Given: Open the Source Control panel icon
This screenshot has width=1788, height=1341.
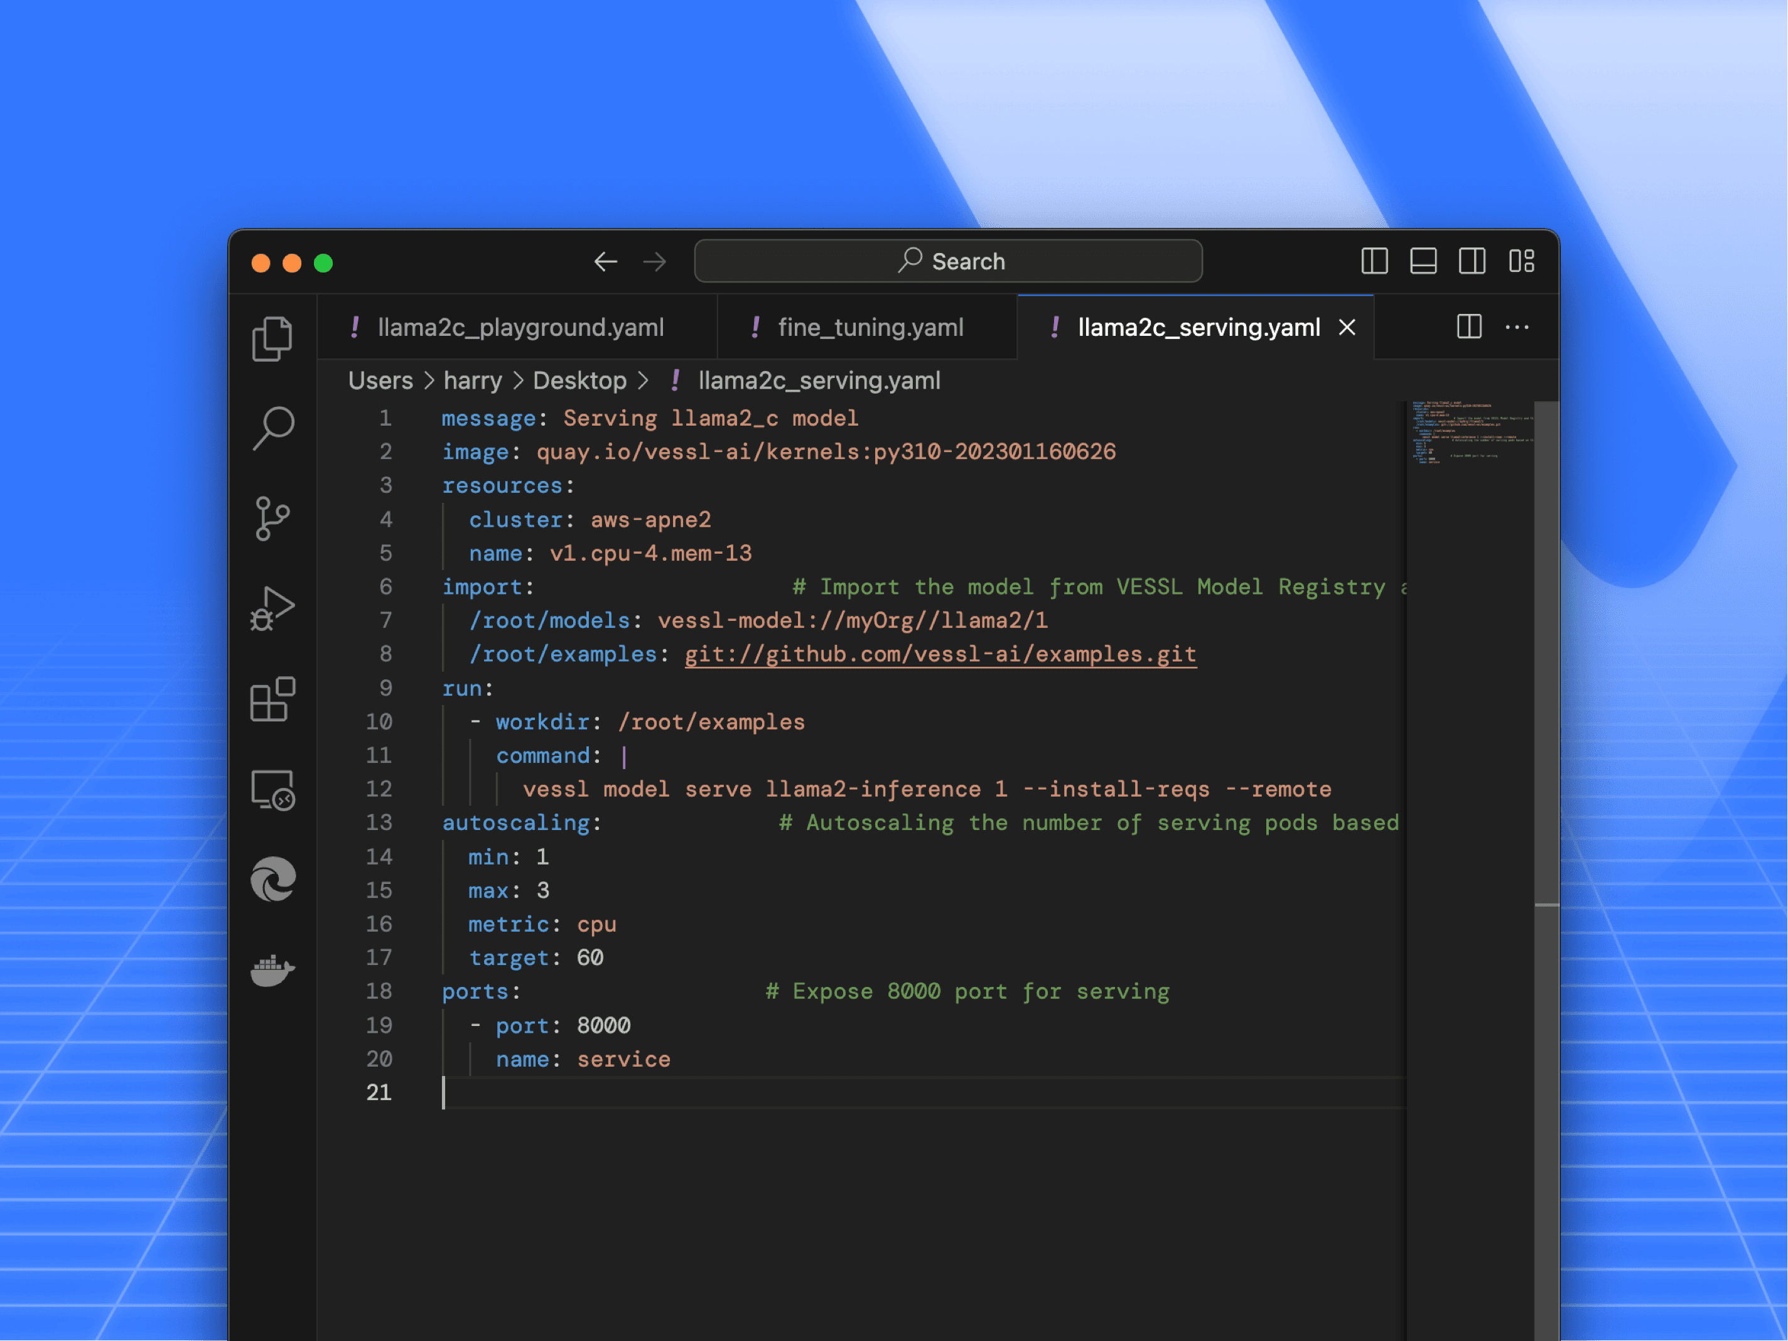Looking at the screenshot, I should pyautogui.click(x=272, y=520).
